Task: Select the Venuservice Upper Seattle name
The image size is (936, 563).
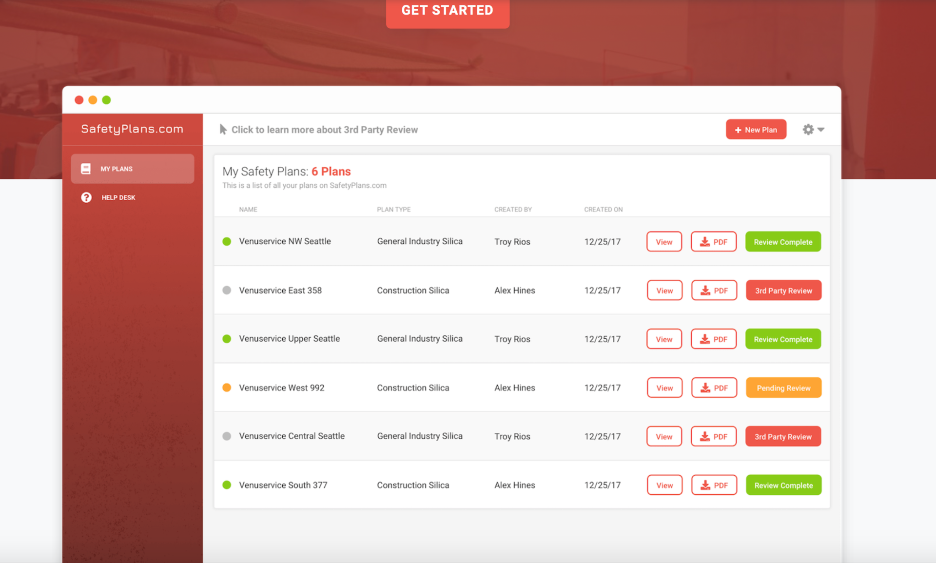Action: click(x=289, y=339)
